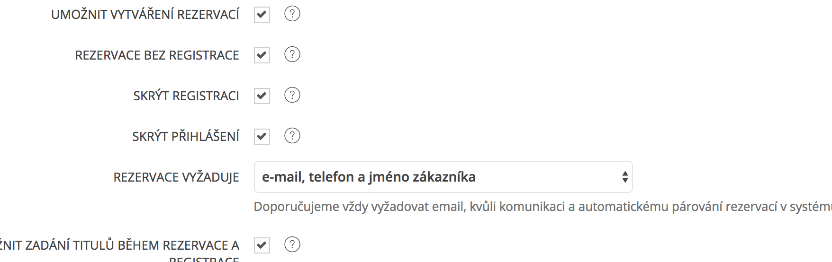Click the up-down arrows of the select box

[625, 177]
